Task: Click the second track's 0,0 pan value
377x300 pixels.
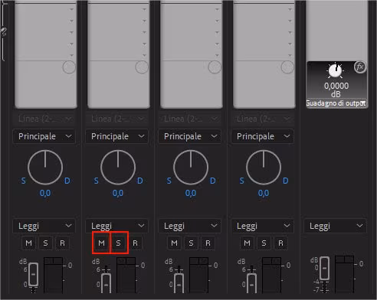Action: click(118, 193)
